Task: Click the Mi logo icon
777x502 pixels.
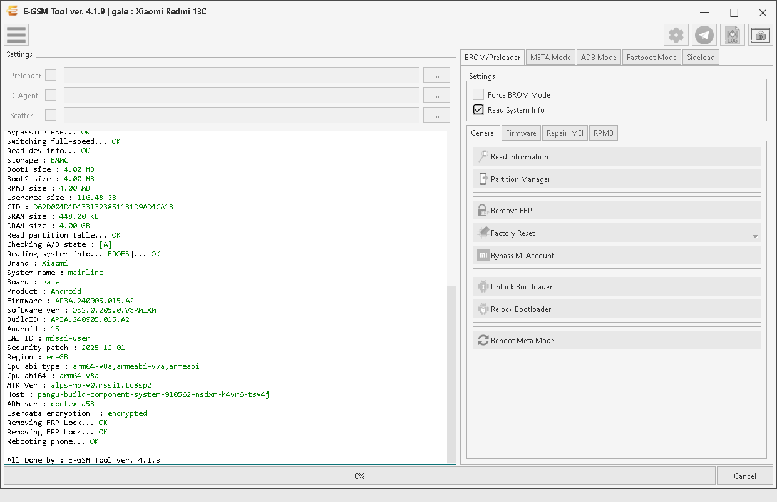Action: 483,255
